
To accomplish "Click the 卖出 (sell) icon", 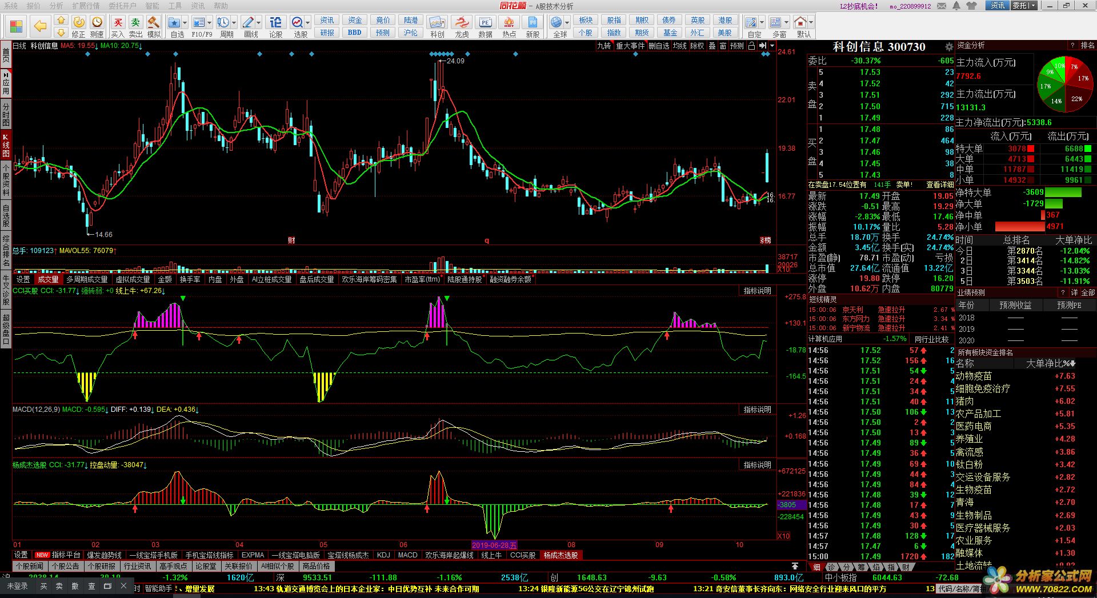I will (135, 22).
